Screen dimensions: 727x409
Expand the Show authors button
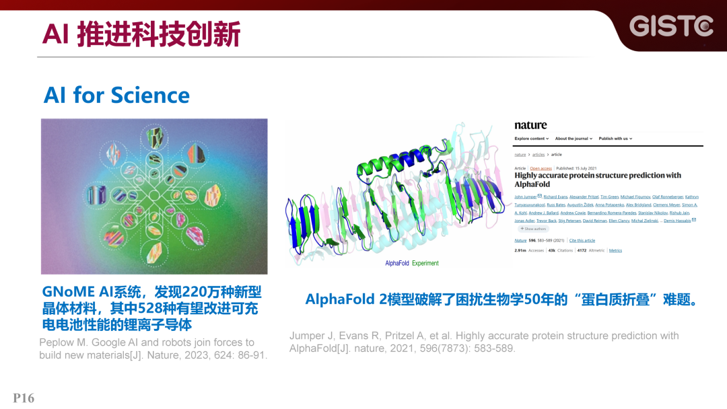coord(532,229)
